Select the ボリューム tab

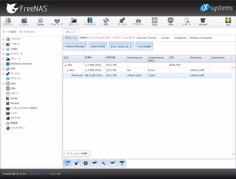pos(71,38)
